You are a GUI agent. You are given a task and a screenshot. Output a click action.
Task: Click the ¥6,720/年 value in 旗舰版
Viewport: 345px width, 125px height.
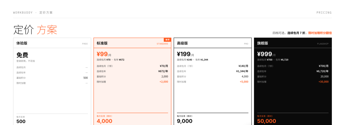tap(322, 71)
